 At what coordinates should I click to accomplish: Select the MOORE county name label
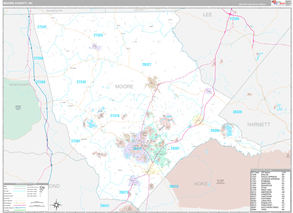tap(124, 86)
